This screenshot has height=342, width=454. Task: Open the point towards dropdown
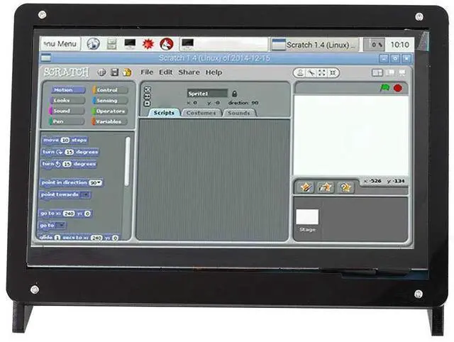(85, 195)
